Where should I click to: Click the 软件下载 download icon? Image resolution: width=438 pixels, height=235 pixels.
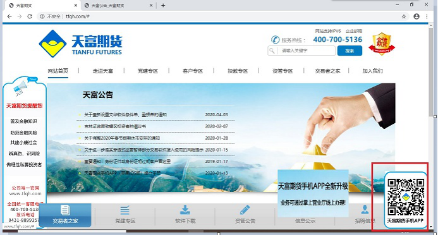185,210
